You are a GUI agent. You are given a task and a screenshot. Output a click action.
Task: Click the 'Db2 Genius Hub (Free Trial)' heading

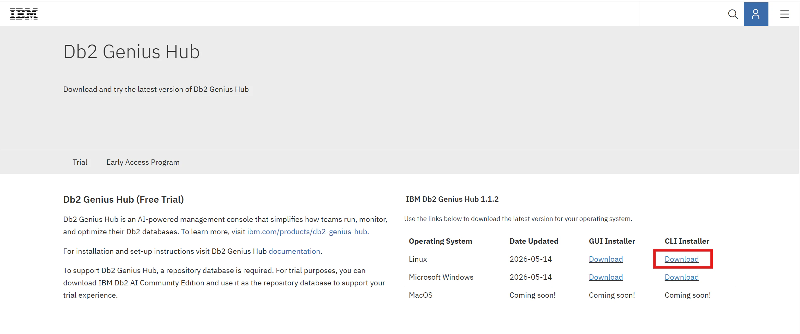point(123,200)
